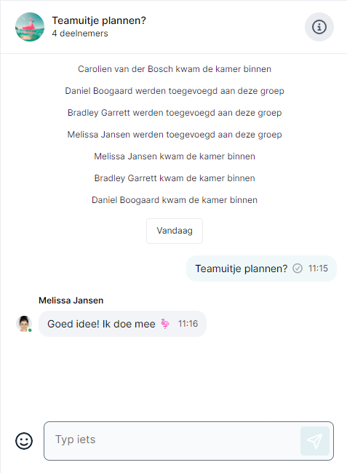Click the 'Vandaag' date separator
This screenshot has width=347, height=473.
pos(175,231)
